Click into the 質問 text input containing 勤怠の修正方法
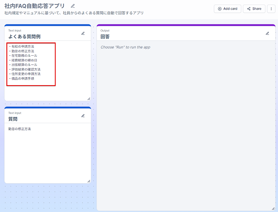The height and width of the screenshot is (212, 278). pos(47,153)
